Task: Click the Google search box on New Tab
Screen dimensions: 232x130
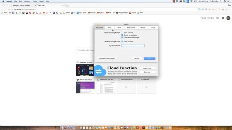Action: pyautogui.click(x=85, y=51)
